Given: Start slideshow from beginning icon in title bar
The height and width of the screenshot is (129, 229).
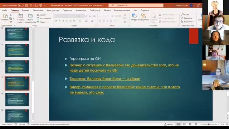Looking at the screenshot, I should pos(40,5).
